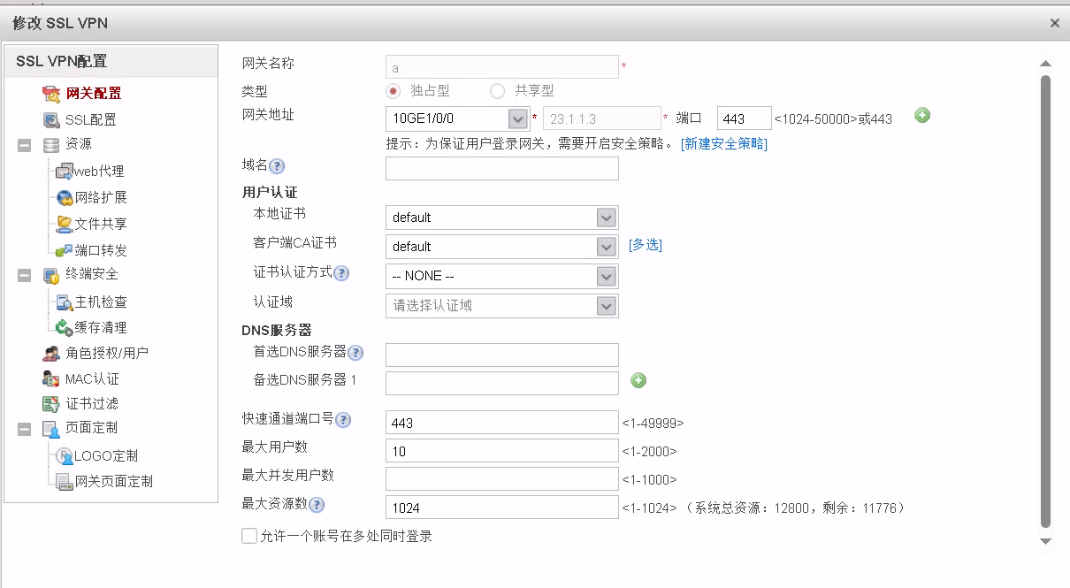
Task: Close the 修改 SSL VPN dialog
Action: tap(1054, 24)
